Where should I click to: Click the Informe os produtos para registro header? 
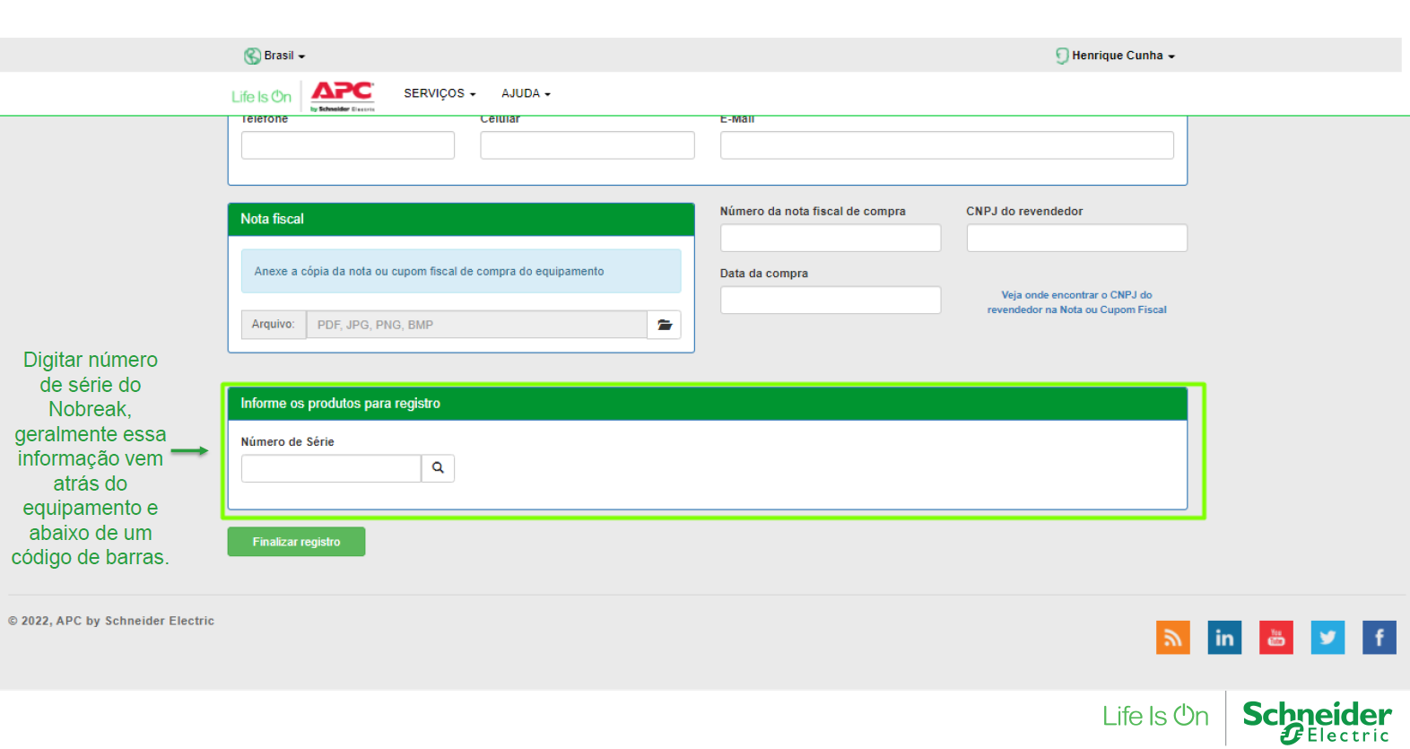708,404
